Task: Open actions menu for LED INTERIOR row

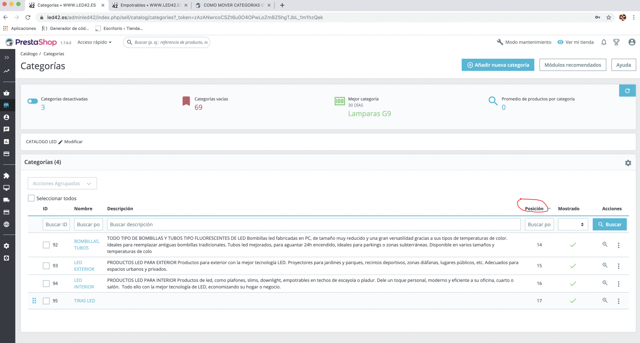Action: (x=618, y=284)
